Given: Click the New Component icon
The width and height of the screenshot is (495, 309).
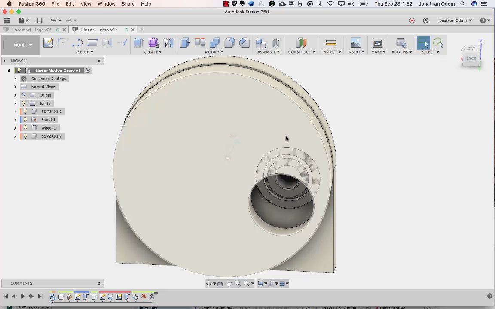Looking at the screenshot, I should [261, 42].
